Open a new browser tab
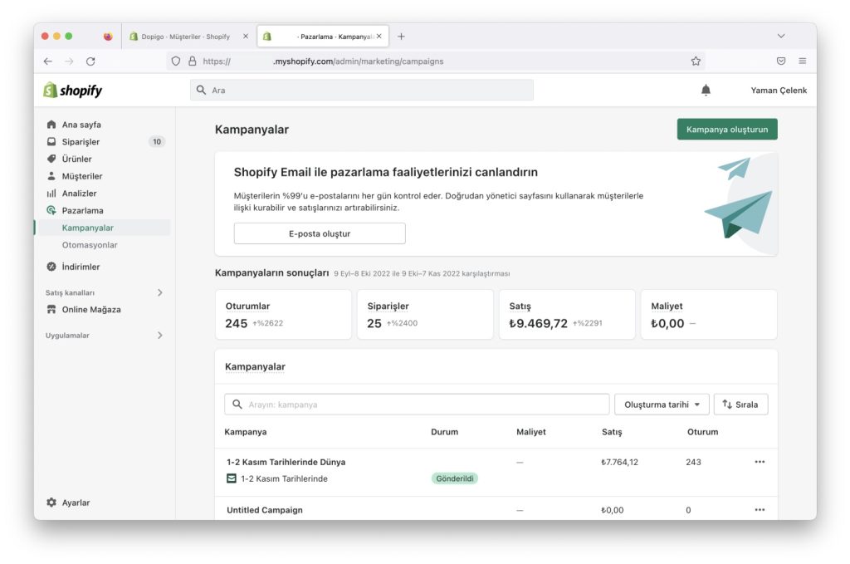The image size is (850, 564). pyautogui.click(x=401, y=37)
